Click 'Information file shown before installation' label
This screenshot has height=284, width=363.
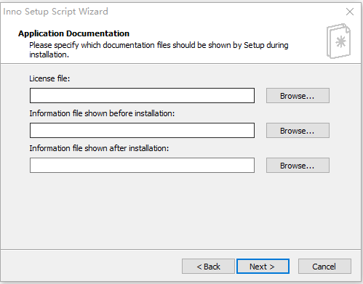tap(102, 113)
